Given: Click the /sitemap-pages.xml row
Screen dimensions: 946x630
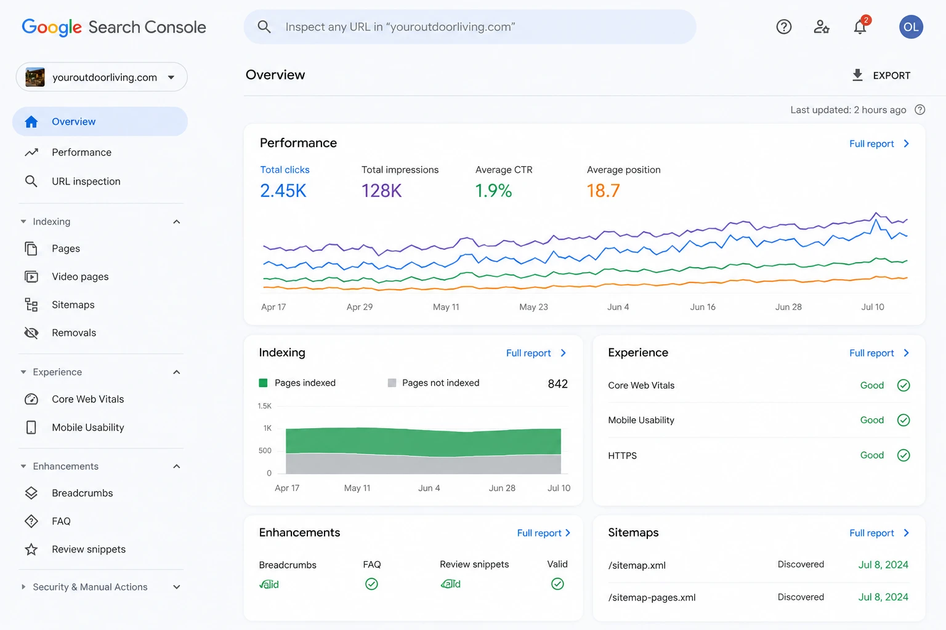Looking at the screenshot, I should pyautogui.click(x=758, y=597).
